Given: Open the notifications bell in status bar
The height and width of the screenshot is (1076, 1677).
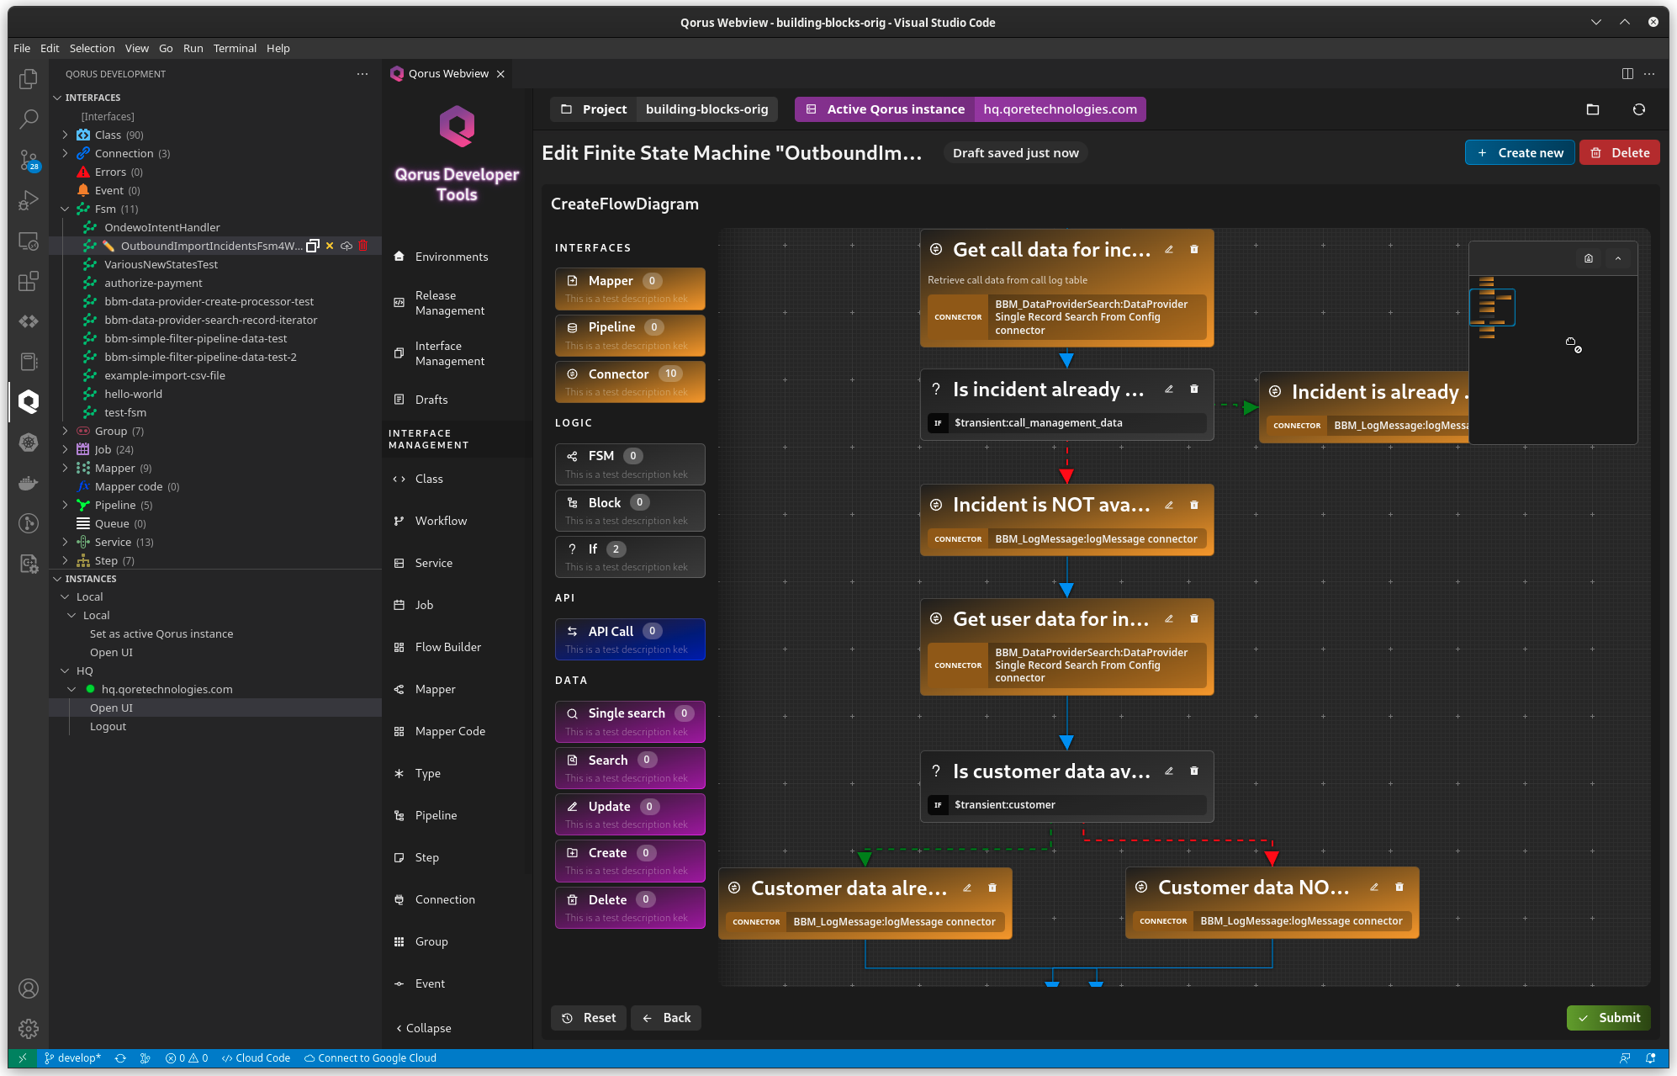Looking at the screenshot, I should point(1651,1058).
